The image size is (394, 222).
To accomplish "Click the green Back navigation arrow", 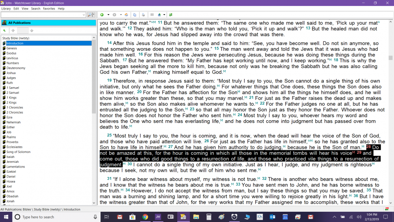I will [102, 15].
